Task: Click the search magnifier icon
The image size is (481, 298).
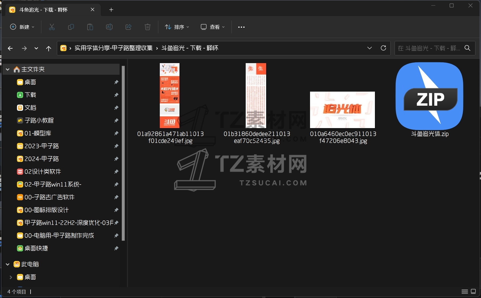Action: [467, 48]
